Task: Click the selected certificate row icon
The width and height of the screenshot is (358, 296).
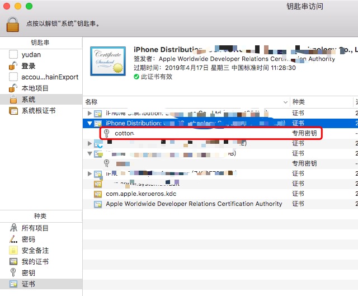Action: coord(98,124)
